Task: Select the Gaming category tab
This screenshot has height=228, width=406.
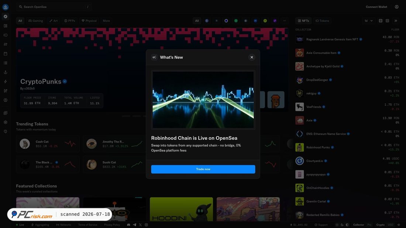Action: pos(36,21)
